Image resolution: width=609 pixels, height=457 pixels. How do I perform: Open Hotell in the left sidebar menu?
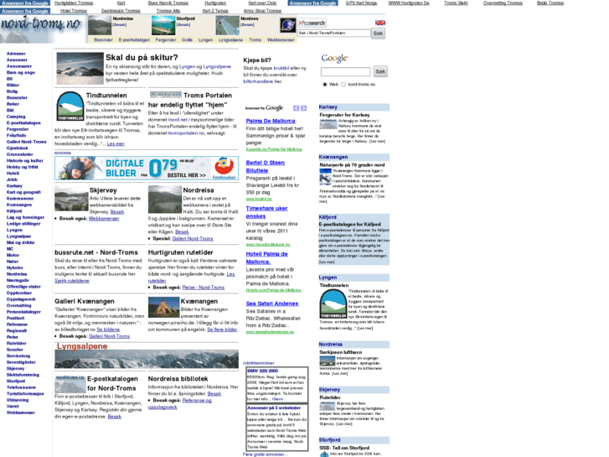pos(13,174)
